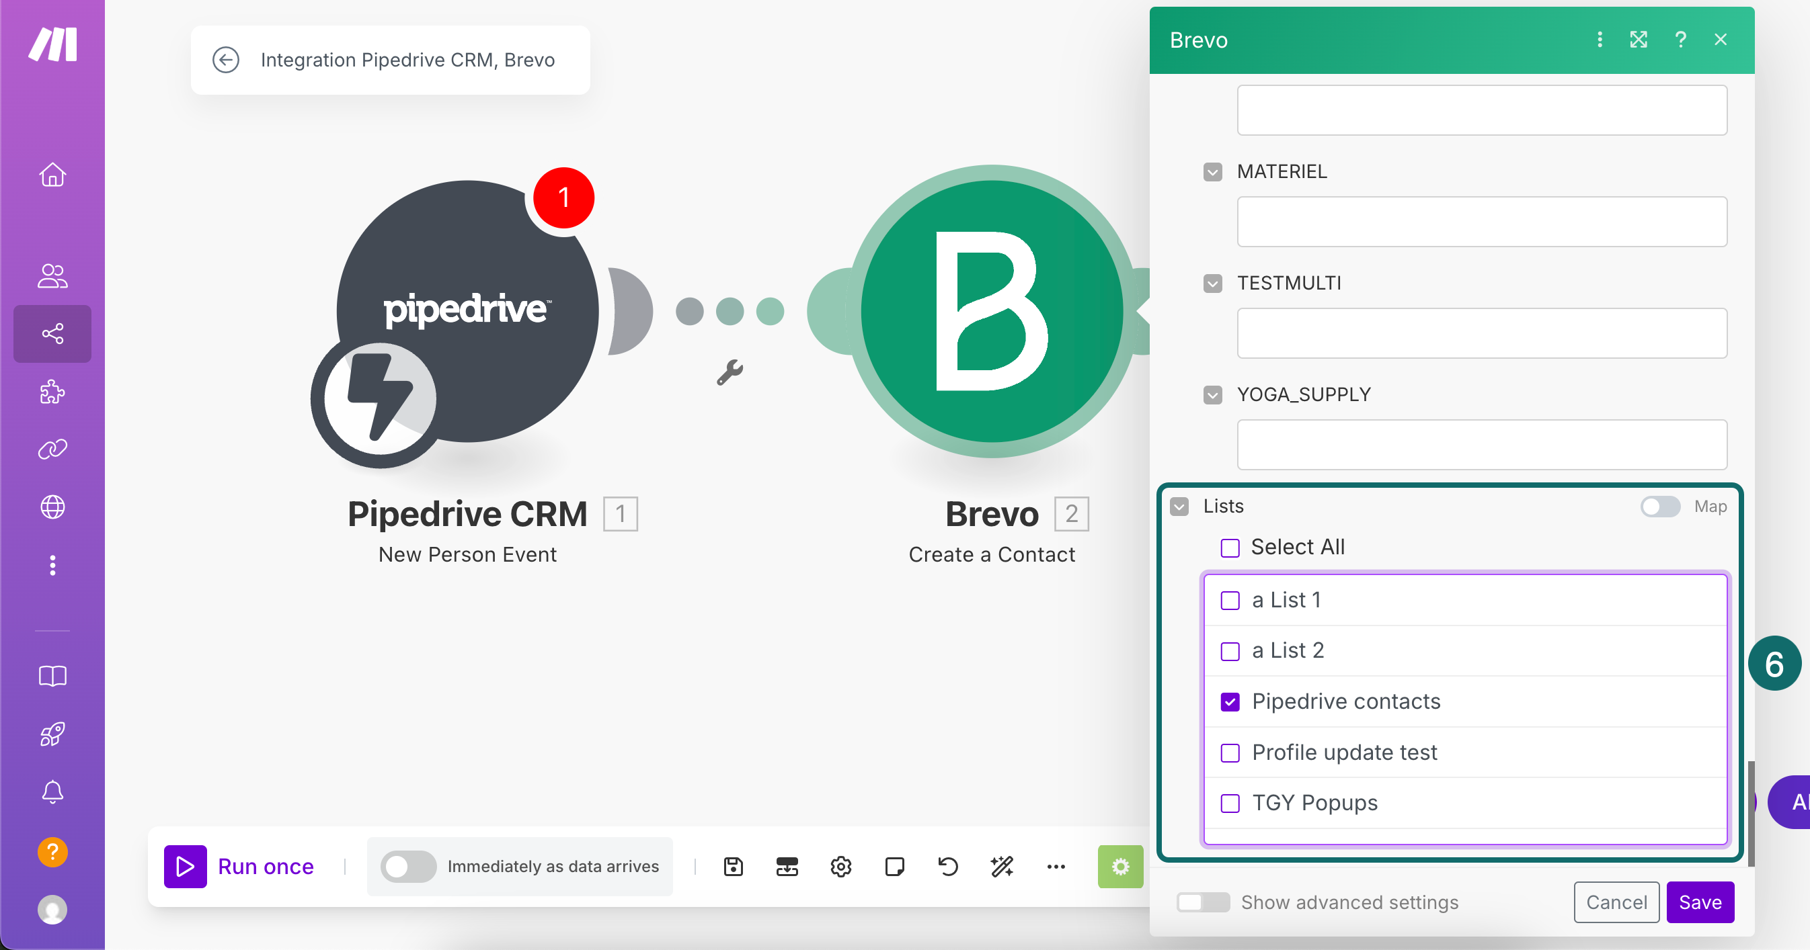Viewport: 1810px width, 950px height.
Task: Expand the Brevo panel to full screen
Action: click(1639, 40)
